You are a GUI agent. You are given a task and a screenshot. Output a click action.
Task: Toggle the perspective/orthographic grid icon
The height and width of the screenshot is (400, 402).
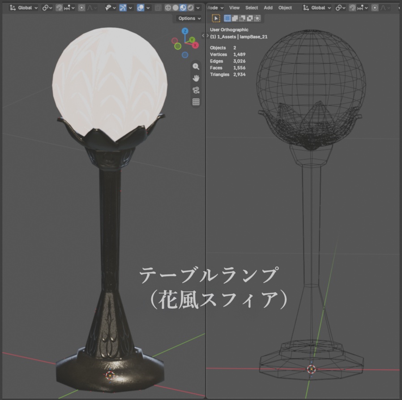click(196, 102)
